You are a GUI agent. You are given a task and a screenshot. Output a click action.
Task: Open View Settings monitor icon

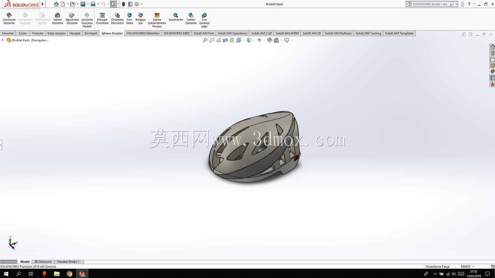coord(287,40)
